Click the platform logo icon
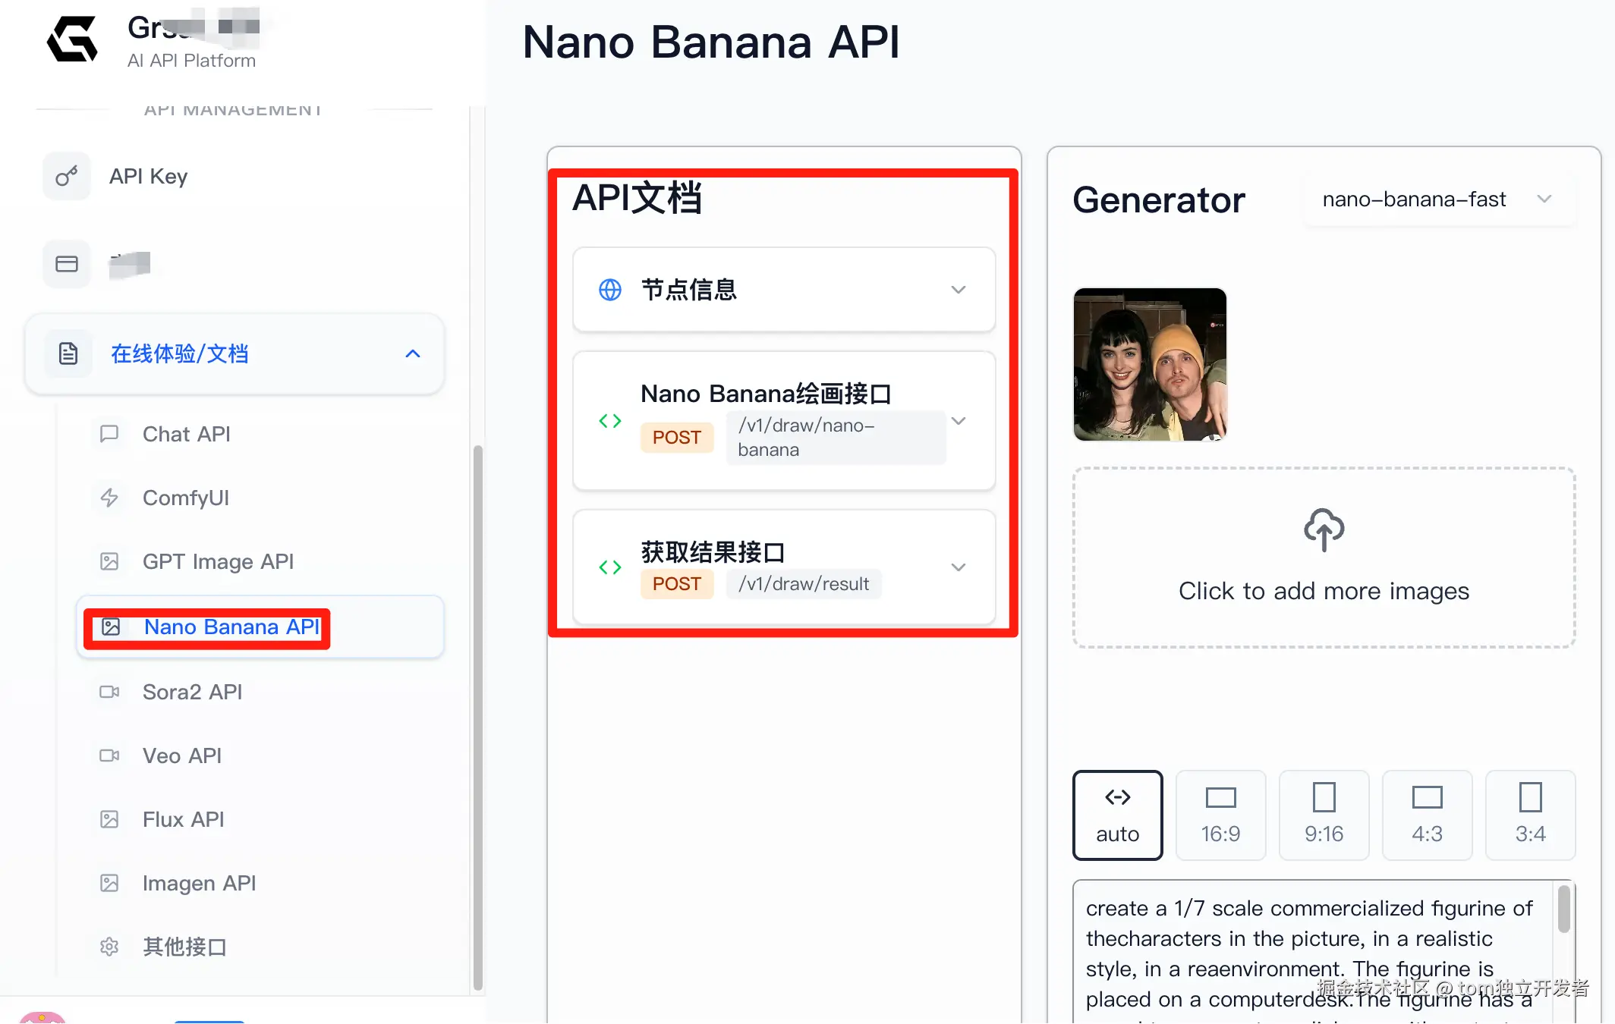Image resolution: width=1615 pixels, height=1024 pixels. tap(73, 39)
